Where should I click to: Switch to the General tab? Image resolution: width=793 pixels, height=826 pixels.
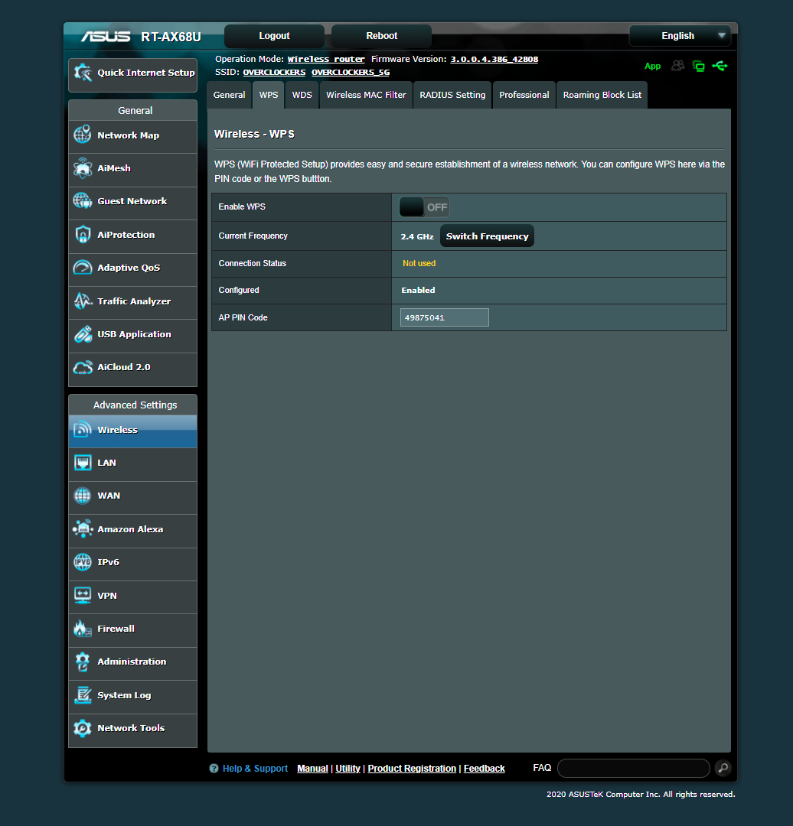pos(229,95)
